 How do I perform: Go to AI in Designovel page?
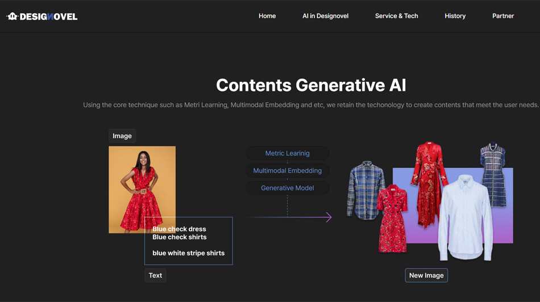pos(325,16)
